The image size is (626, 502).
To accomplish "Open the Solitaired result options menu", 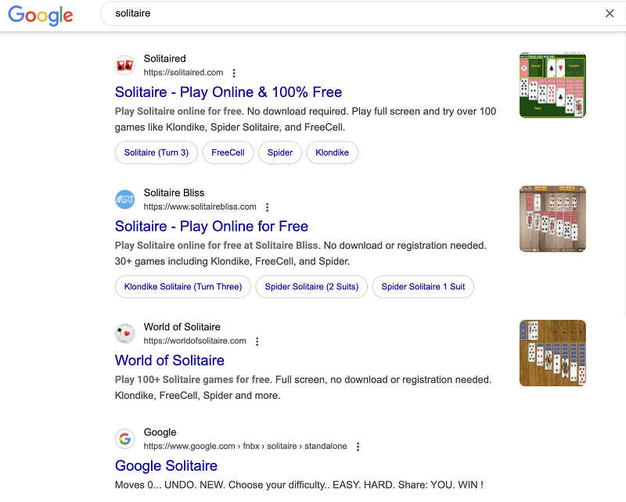I will click(x=234, y=73).
